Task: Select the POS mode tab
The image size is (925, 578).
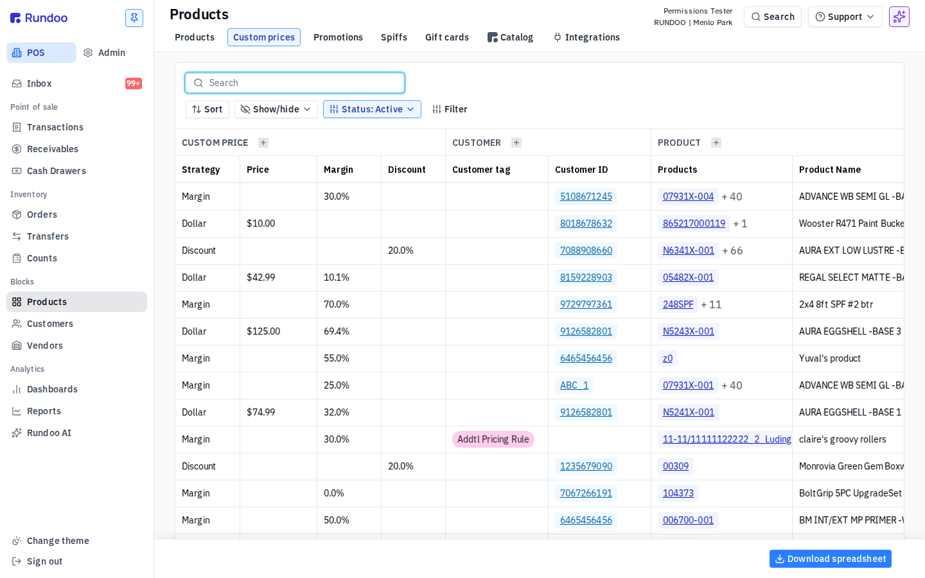Action: (x=41, y=53)
